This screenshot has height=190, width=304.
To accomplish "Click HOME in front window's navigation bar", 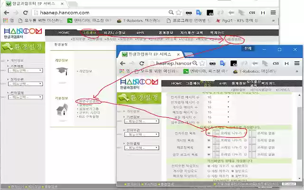I will click(x=176, y=84).
